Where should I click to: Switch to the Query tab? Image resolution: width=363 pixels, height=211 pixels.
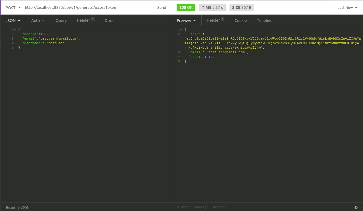tap(61, 20)
